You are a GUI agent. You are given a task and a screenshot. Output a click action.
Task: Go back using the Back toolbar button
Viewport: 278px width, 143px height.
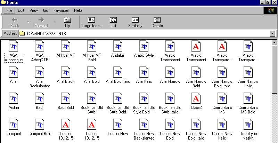(15, 22)
